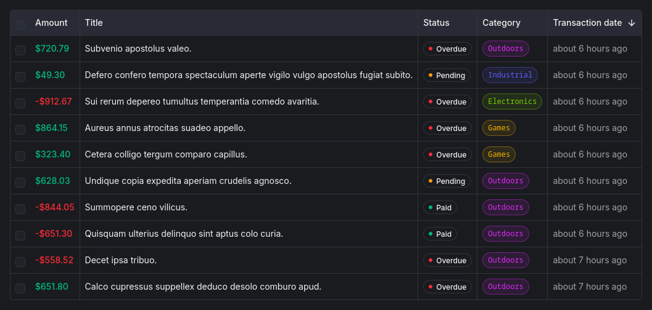Tick the checkbox beside the $651.80 row

tap(20, 288)
